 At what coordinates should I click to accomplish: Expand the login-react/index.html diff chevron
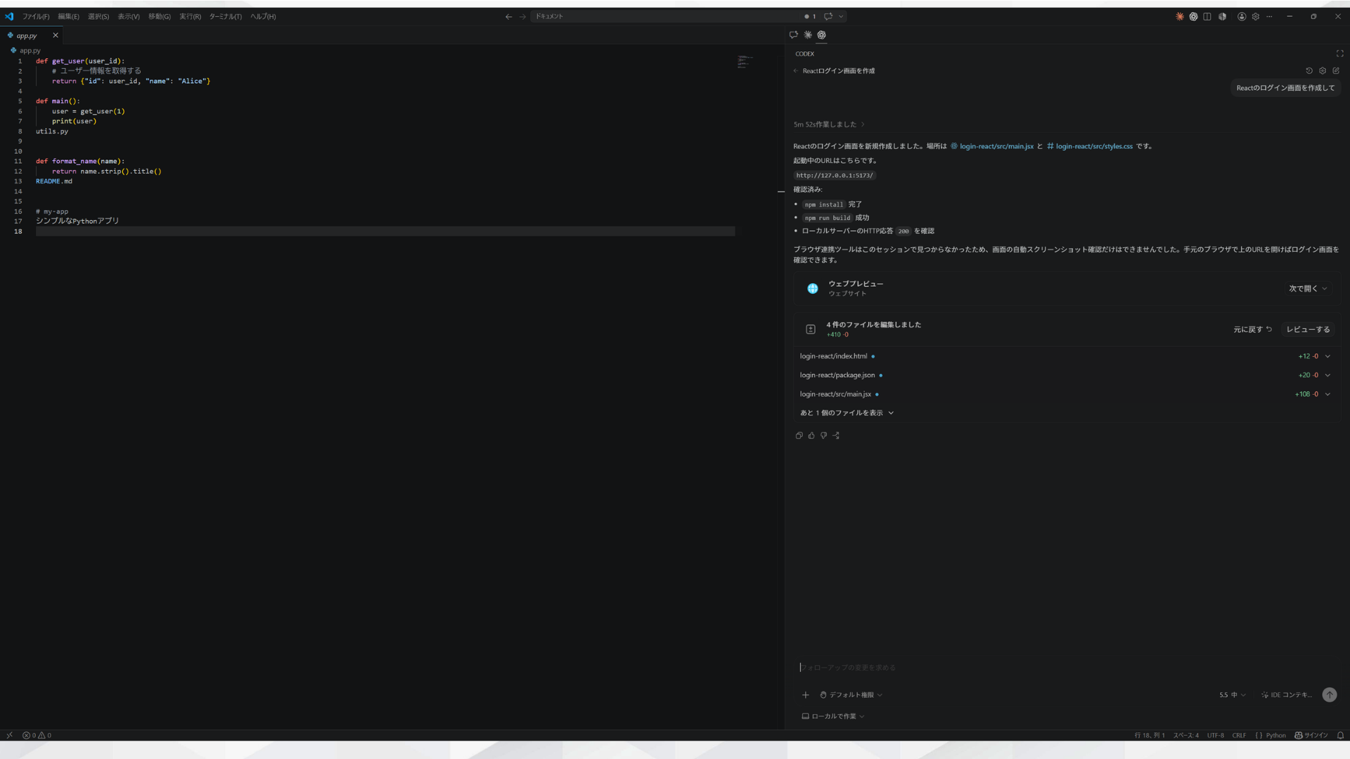[x=1327, y=356]
